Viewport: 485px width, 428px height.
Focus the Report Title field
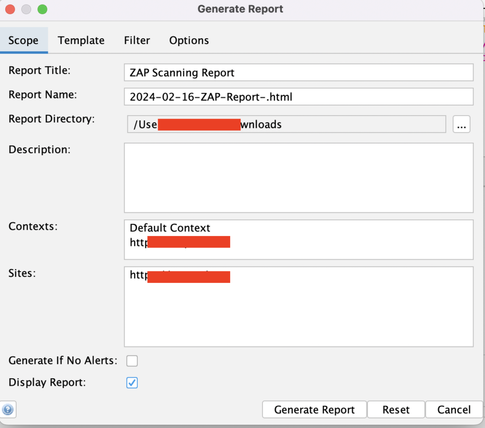(298, 73)
